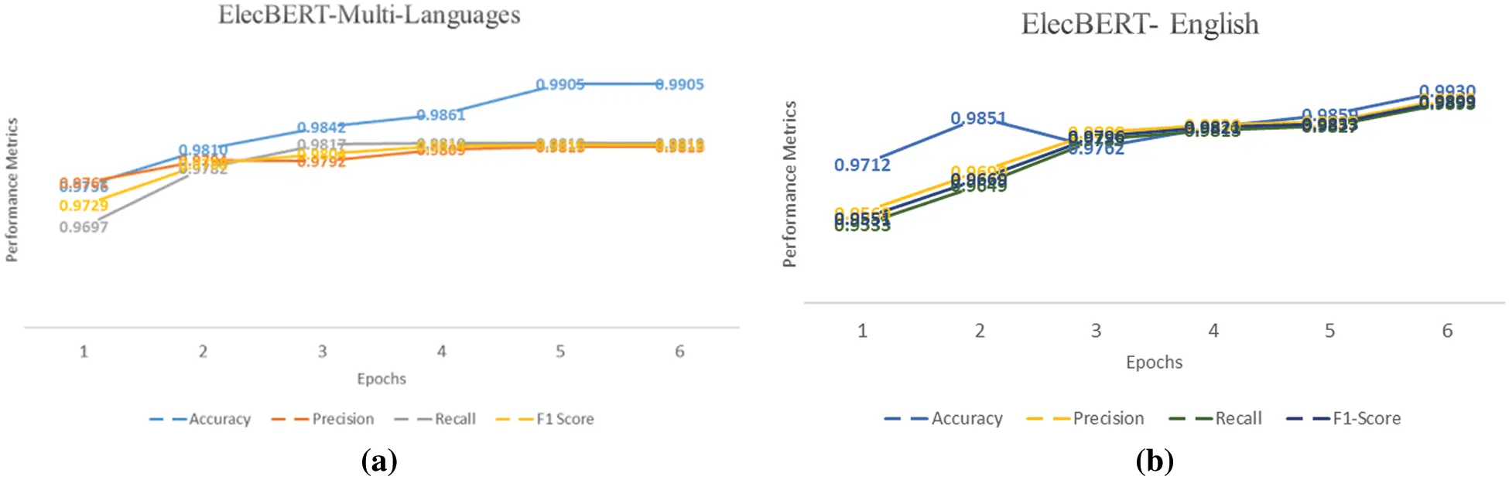Click the 0.9930 data label at epoch 6

(x=1447, y=90)
